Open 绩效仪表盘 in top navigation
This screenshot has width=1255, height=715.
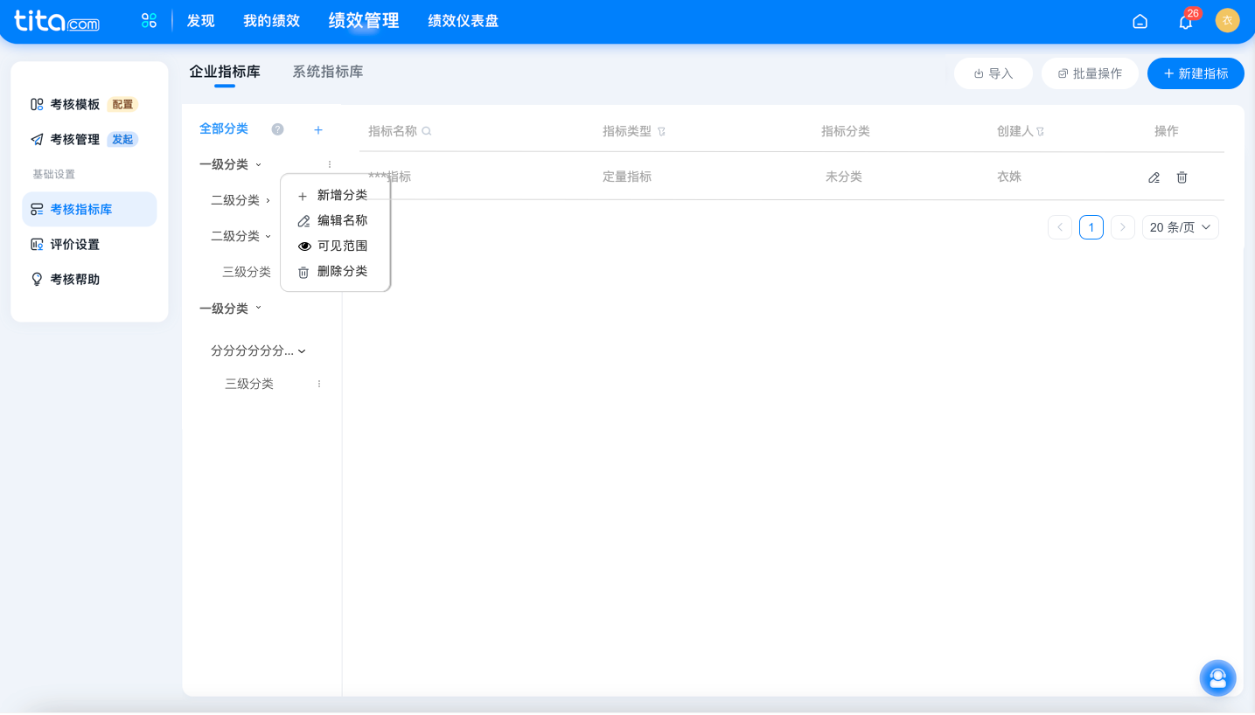click(464, 21)
